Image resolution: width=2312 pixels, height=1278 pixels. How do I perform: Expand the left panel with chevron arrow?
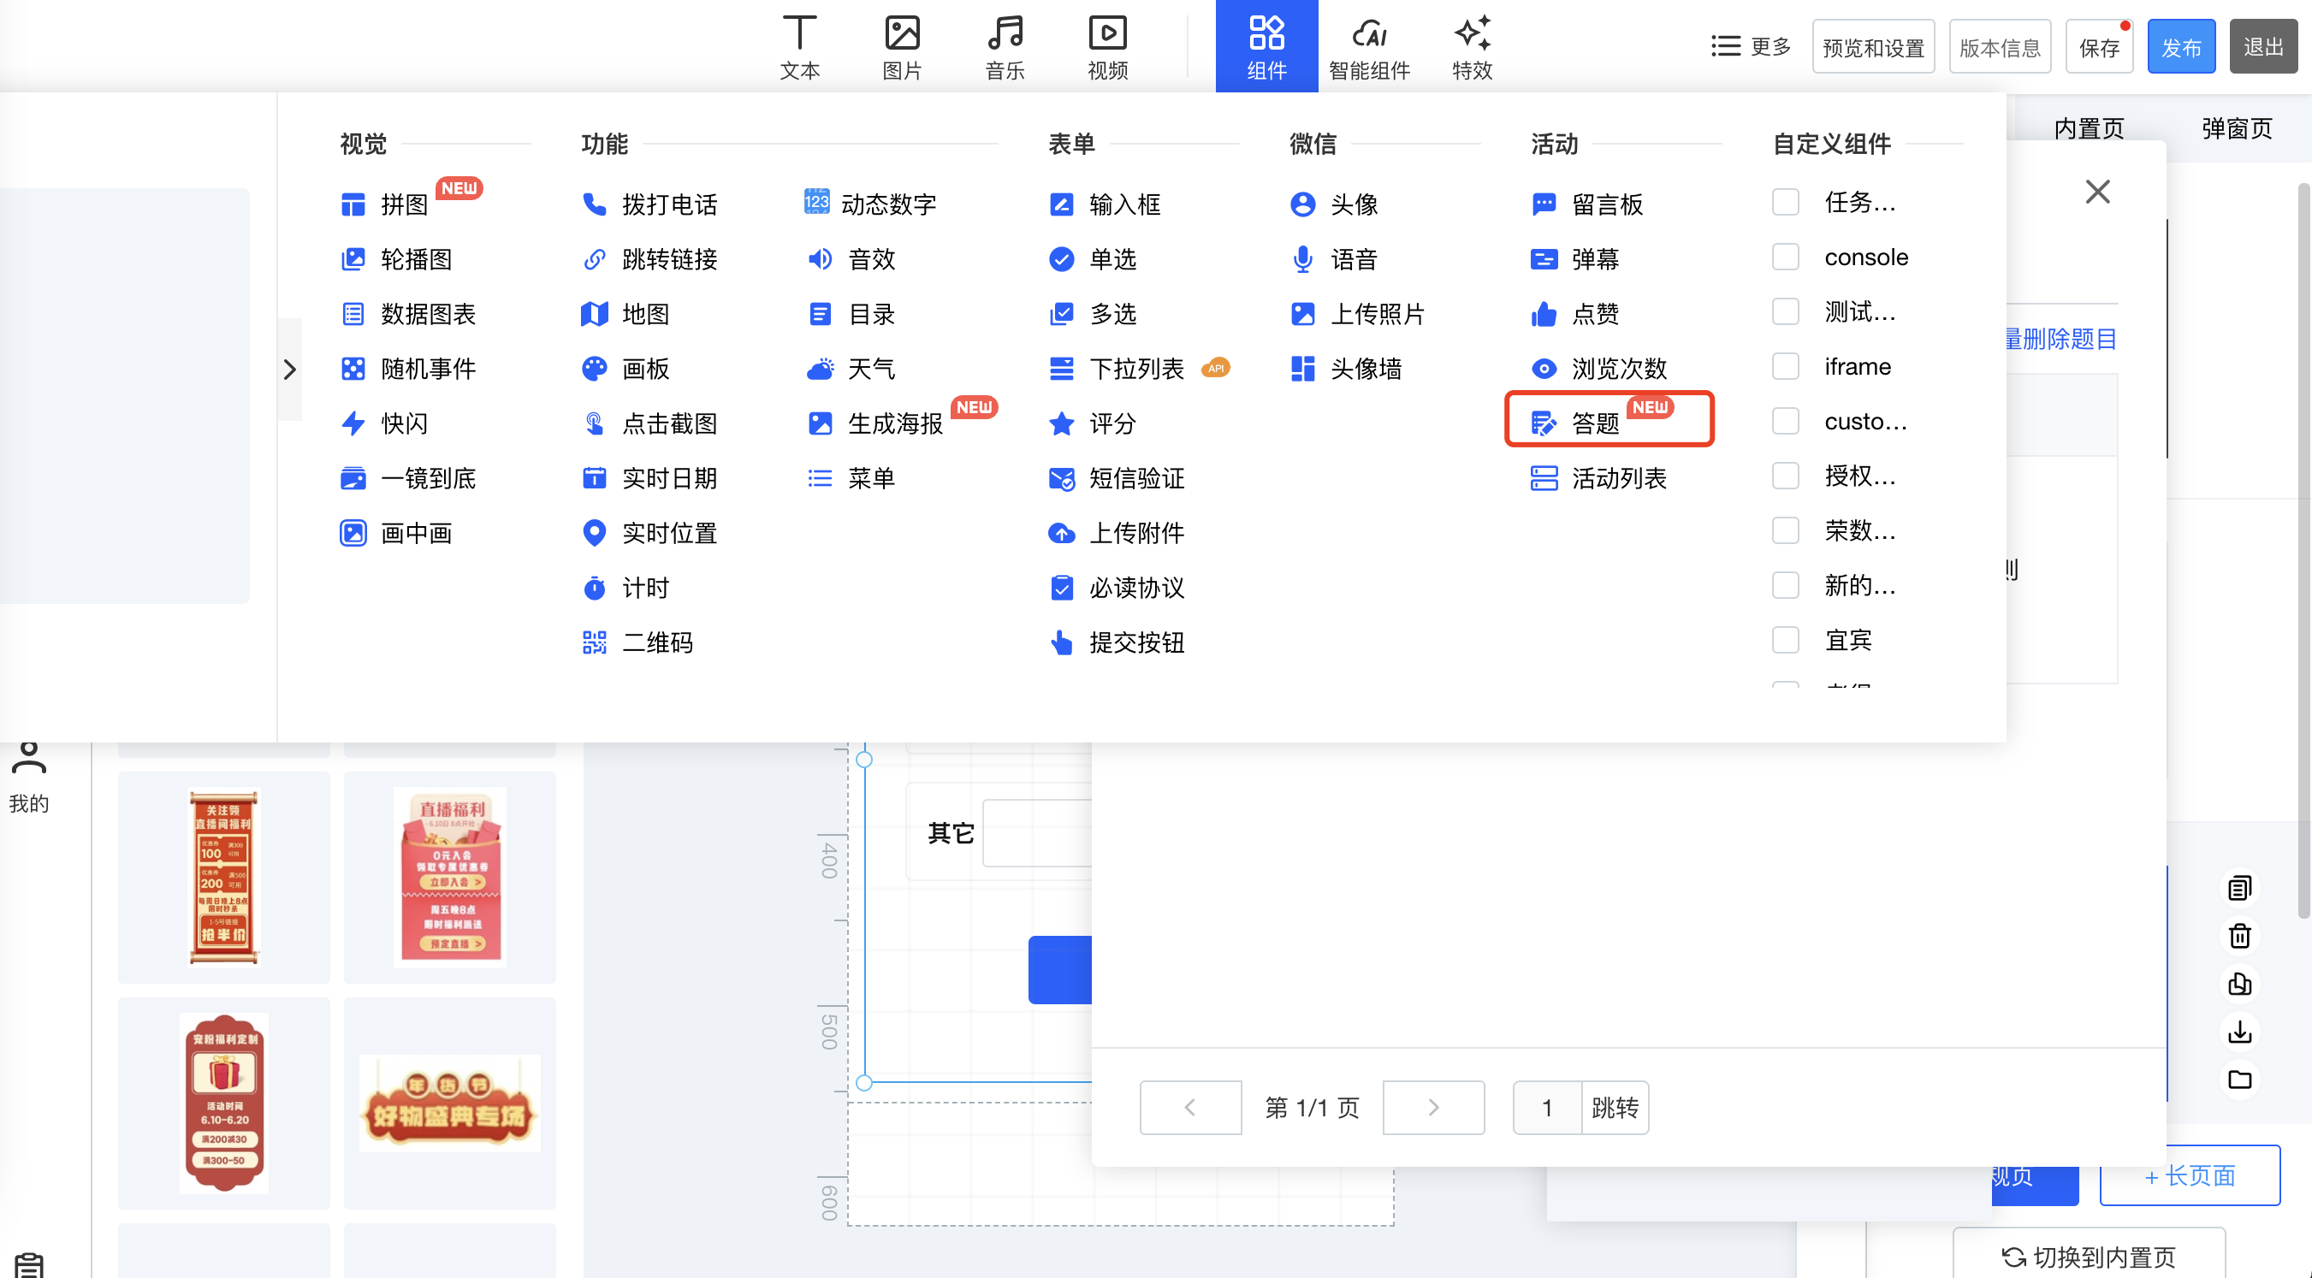point(290,369)
